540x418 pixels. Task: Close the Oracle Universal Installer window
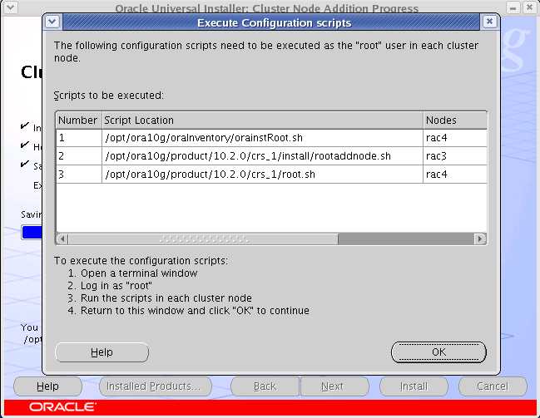(530, 7)
